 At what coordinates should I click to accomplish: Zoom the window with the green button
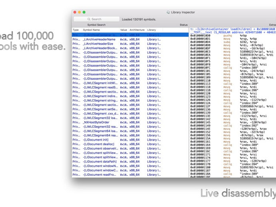click(x=84, y=12)
